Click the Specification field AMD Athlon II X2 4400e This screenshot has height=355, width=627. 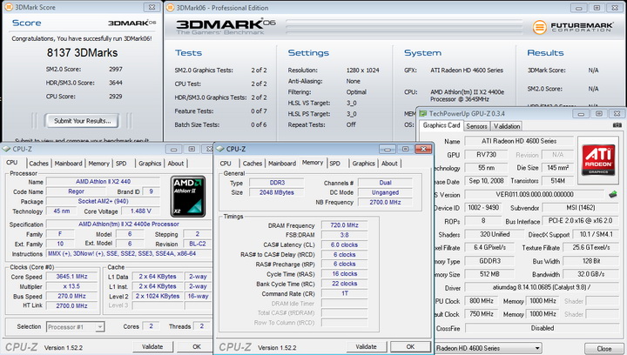[x=129, y=224]
